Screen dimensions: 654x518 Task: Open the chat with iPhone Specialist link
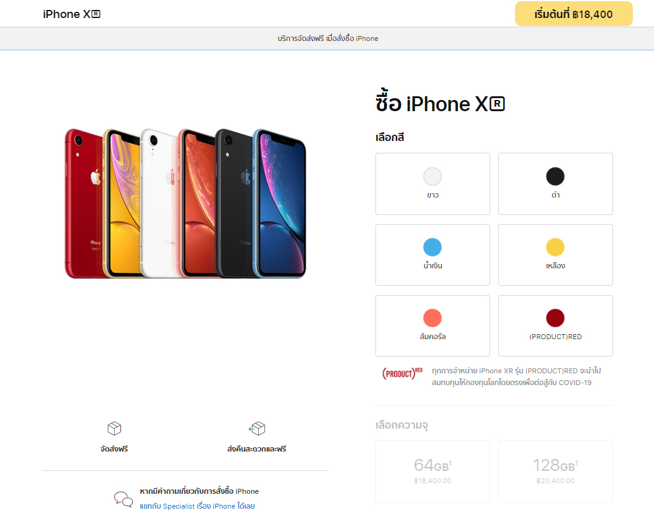point(197,506)
